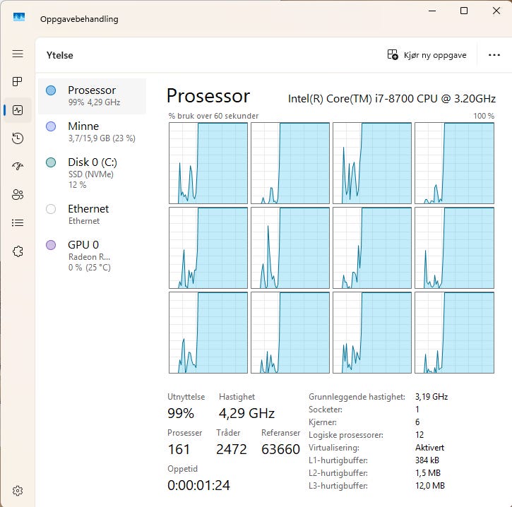Click the purple Minne circle indicator
512x507 pixels.
[51, 126]
